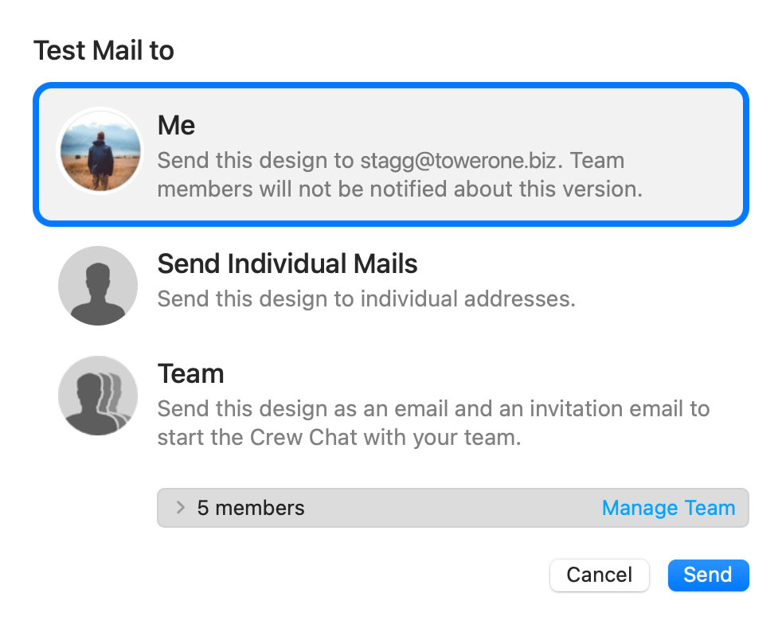Click 'start the Crew Chat with your team' line
This screenshot has width=782, height=624.
pyautogui.click(x=339, y=438)
